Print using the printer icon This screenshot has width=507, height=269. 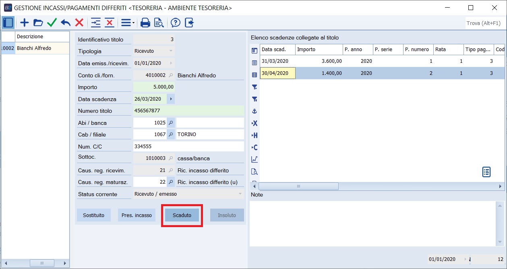pos(145,23)
